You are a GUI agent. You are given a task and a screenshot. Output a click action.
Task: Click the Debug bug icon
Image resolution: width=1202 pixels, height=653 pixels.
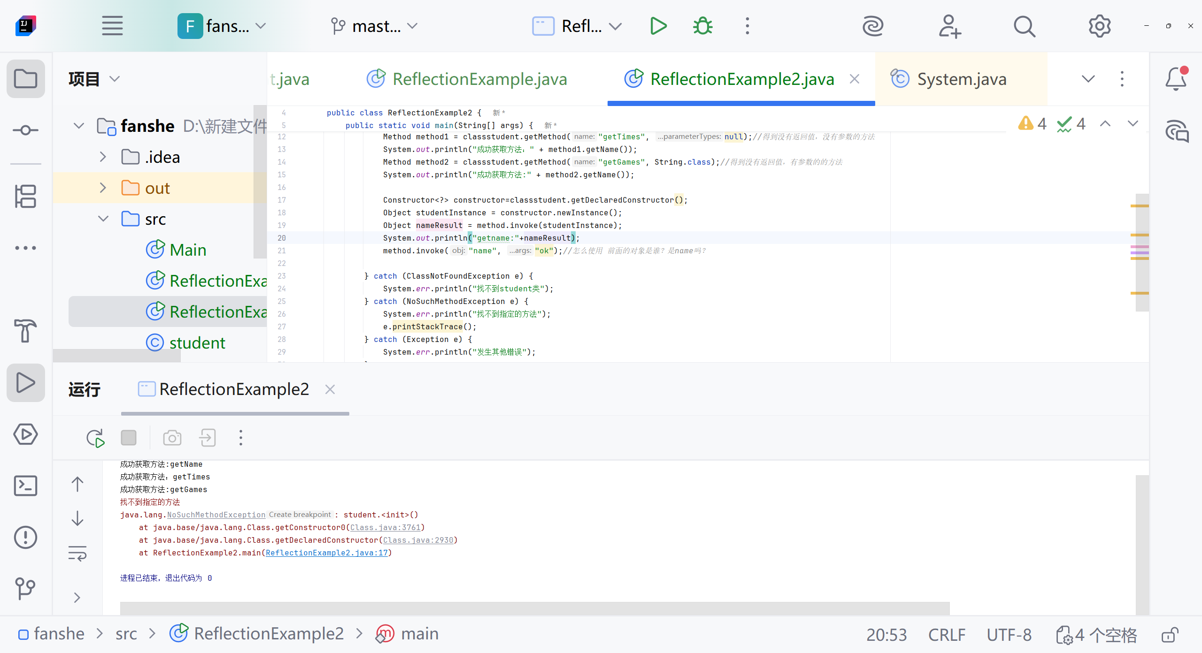coord(702,26)
